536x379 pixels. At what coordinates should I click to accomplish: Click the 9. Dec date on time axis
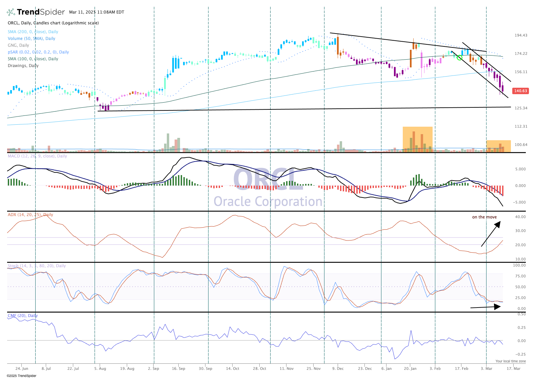[338, 369]
